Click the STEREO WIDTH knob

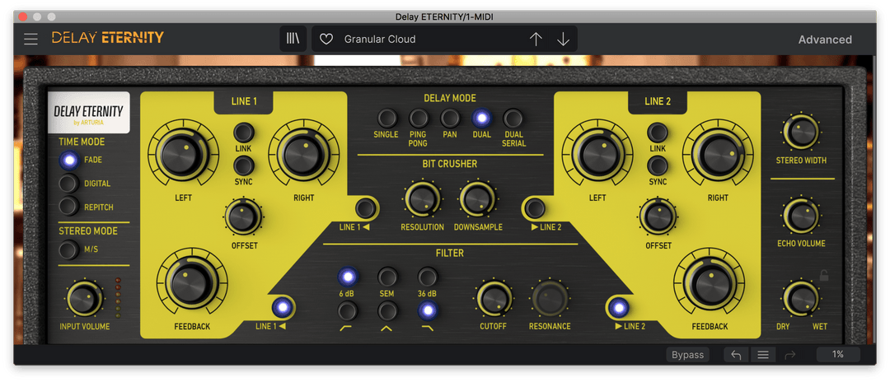(x=801, y=132)
